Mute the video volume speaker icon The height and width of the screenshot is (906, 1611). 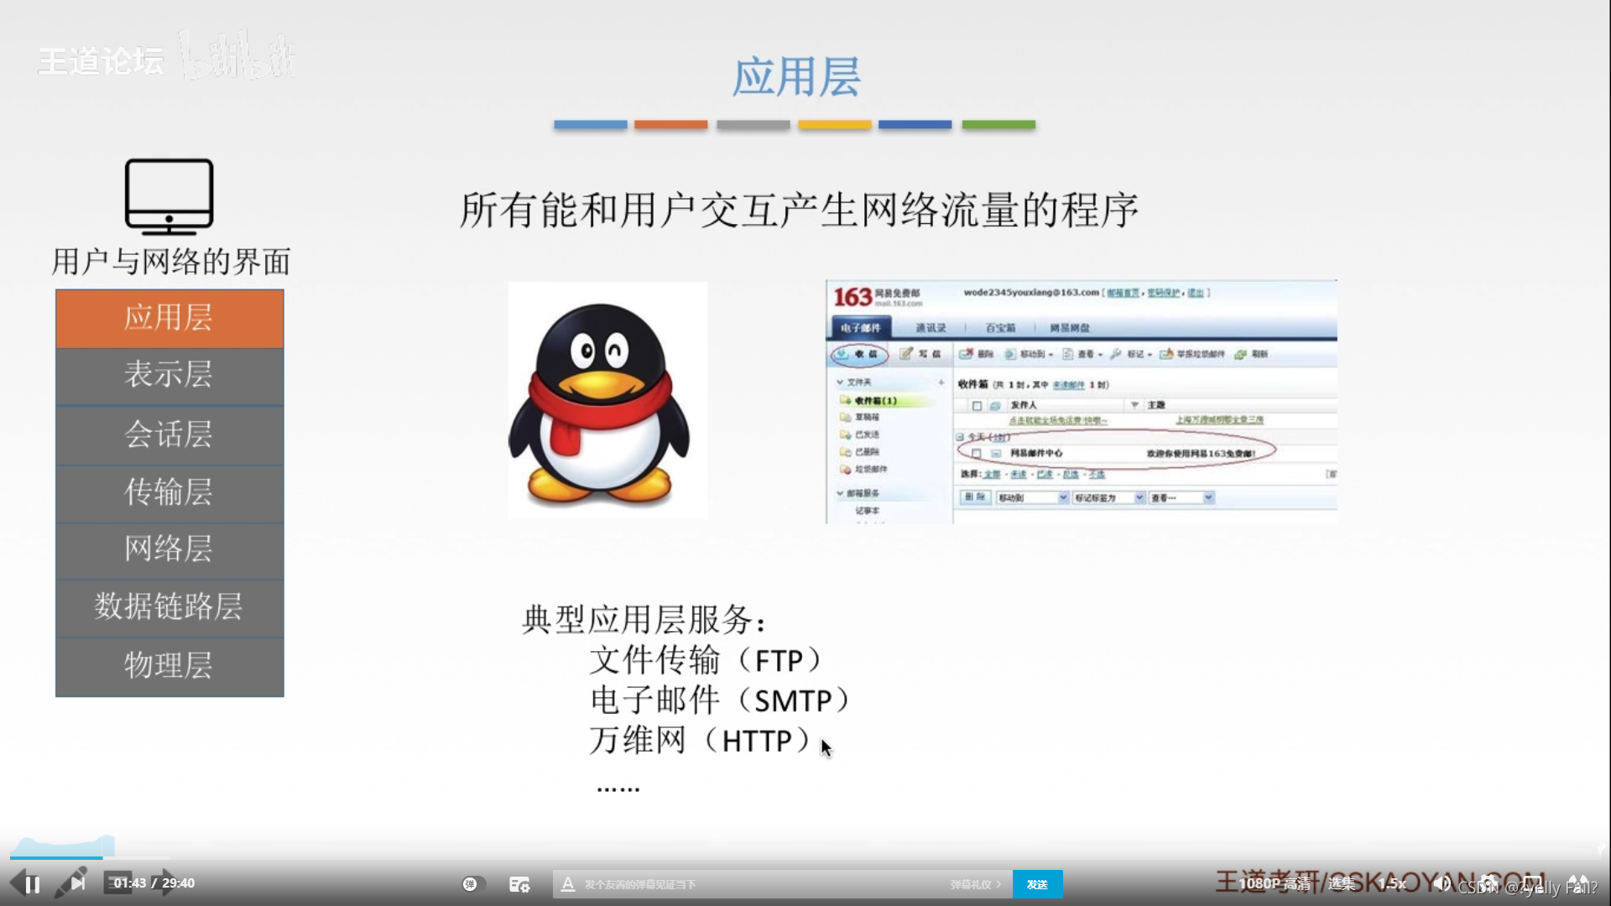click(1442, 883)
